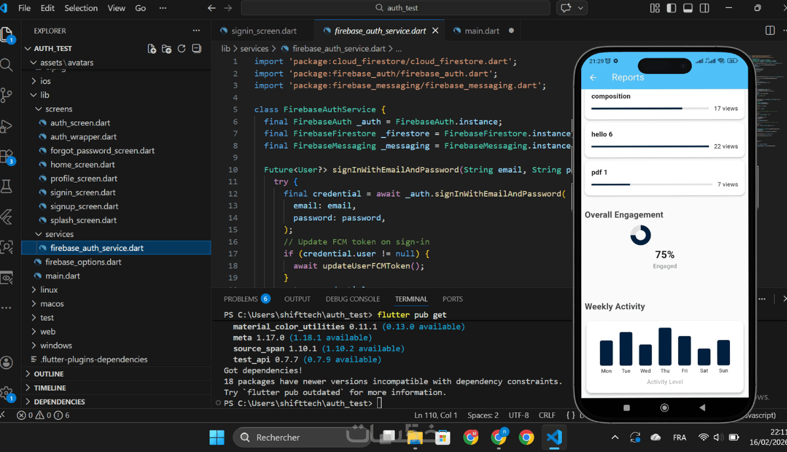Split the editor to the right
The height and width of the screenshot is (452, 787).
coord(770,31)
